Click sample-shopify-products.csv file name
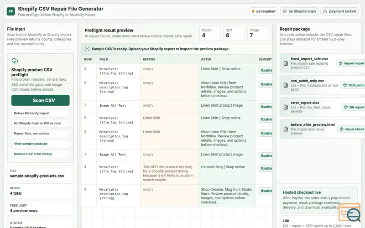 coord(37,176)
